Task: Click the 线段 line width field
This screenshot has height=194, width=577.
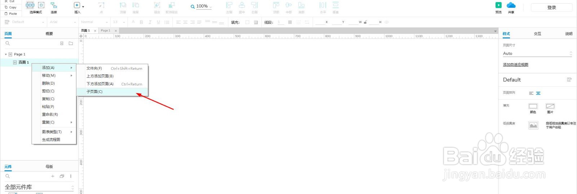Action: coord(281,22)
